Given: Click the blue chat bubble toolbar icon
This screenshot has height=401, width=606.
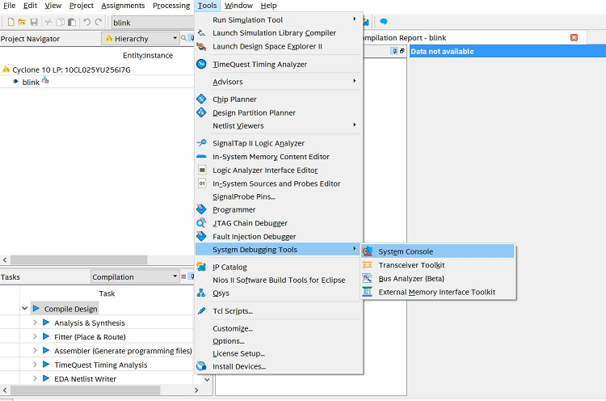Looking at the screenshot, I should click(383, 22).
